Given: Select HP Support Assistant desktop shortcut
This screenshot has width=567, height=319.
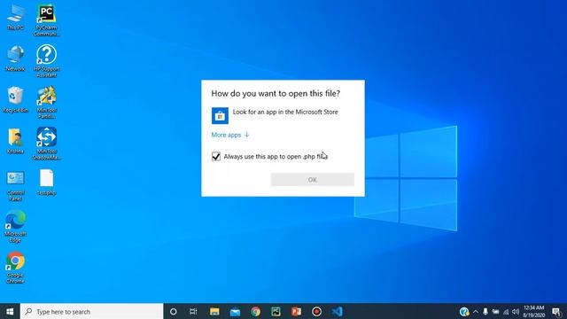Looking at the screenshot, I should tap(46, 61).
